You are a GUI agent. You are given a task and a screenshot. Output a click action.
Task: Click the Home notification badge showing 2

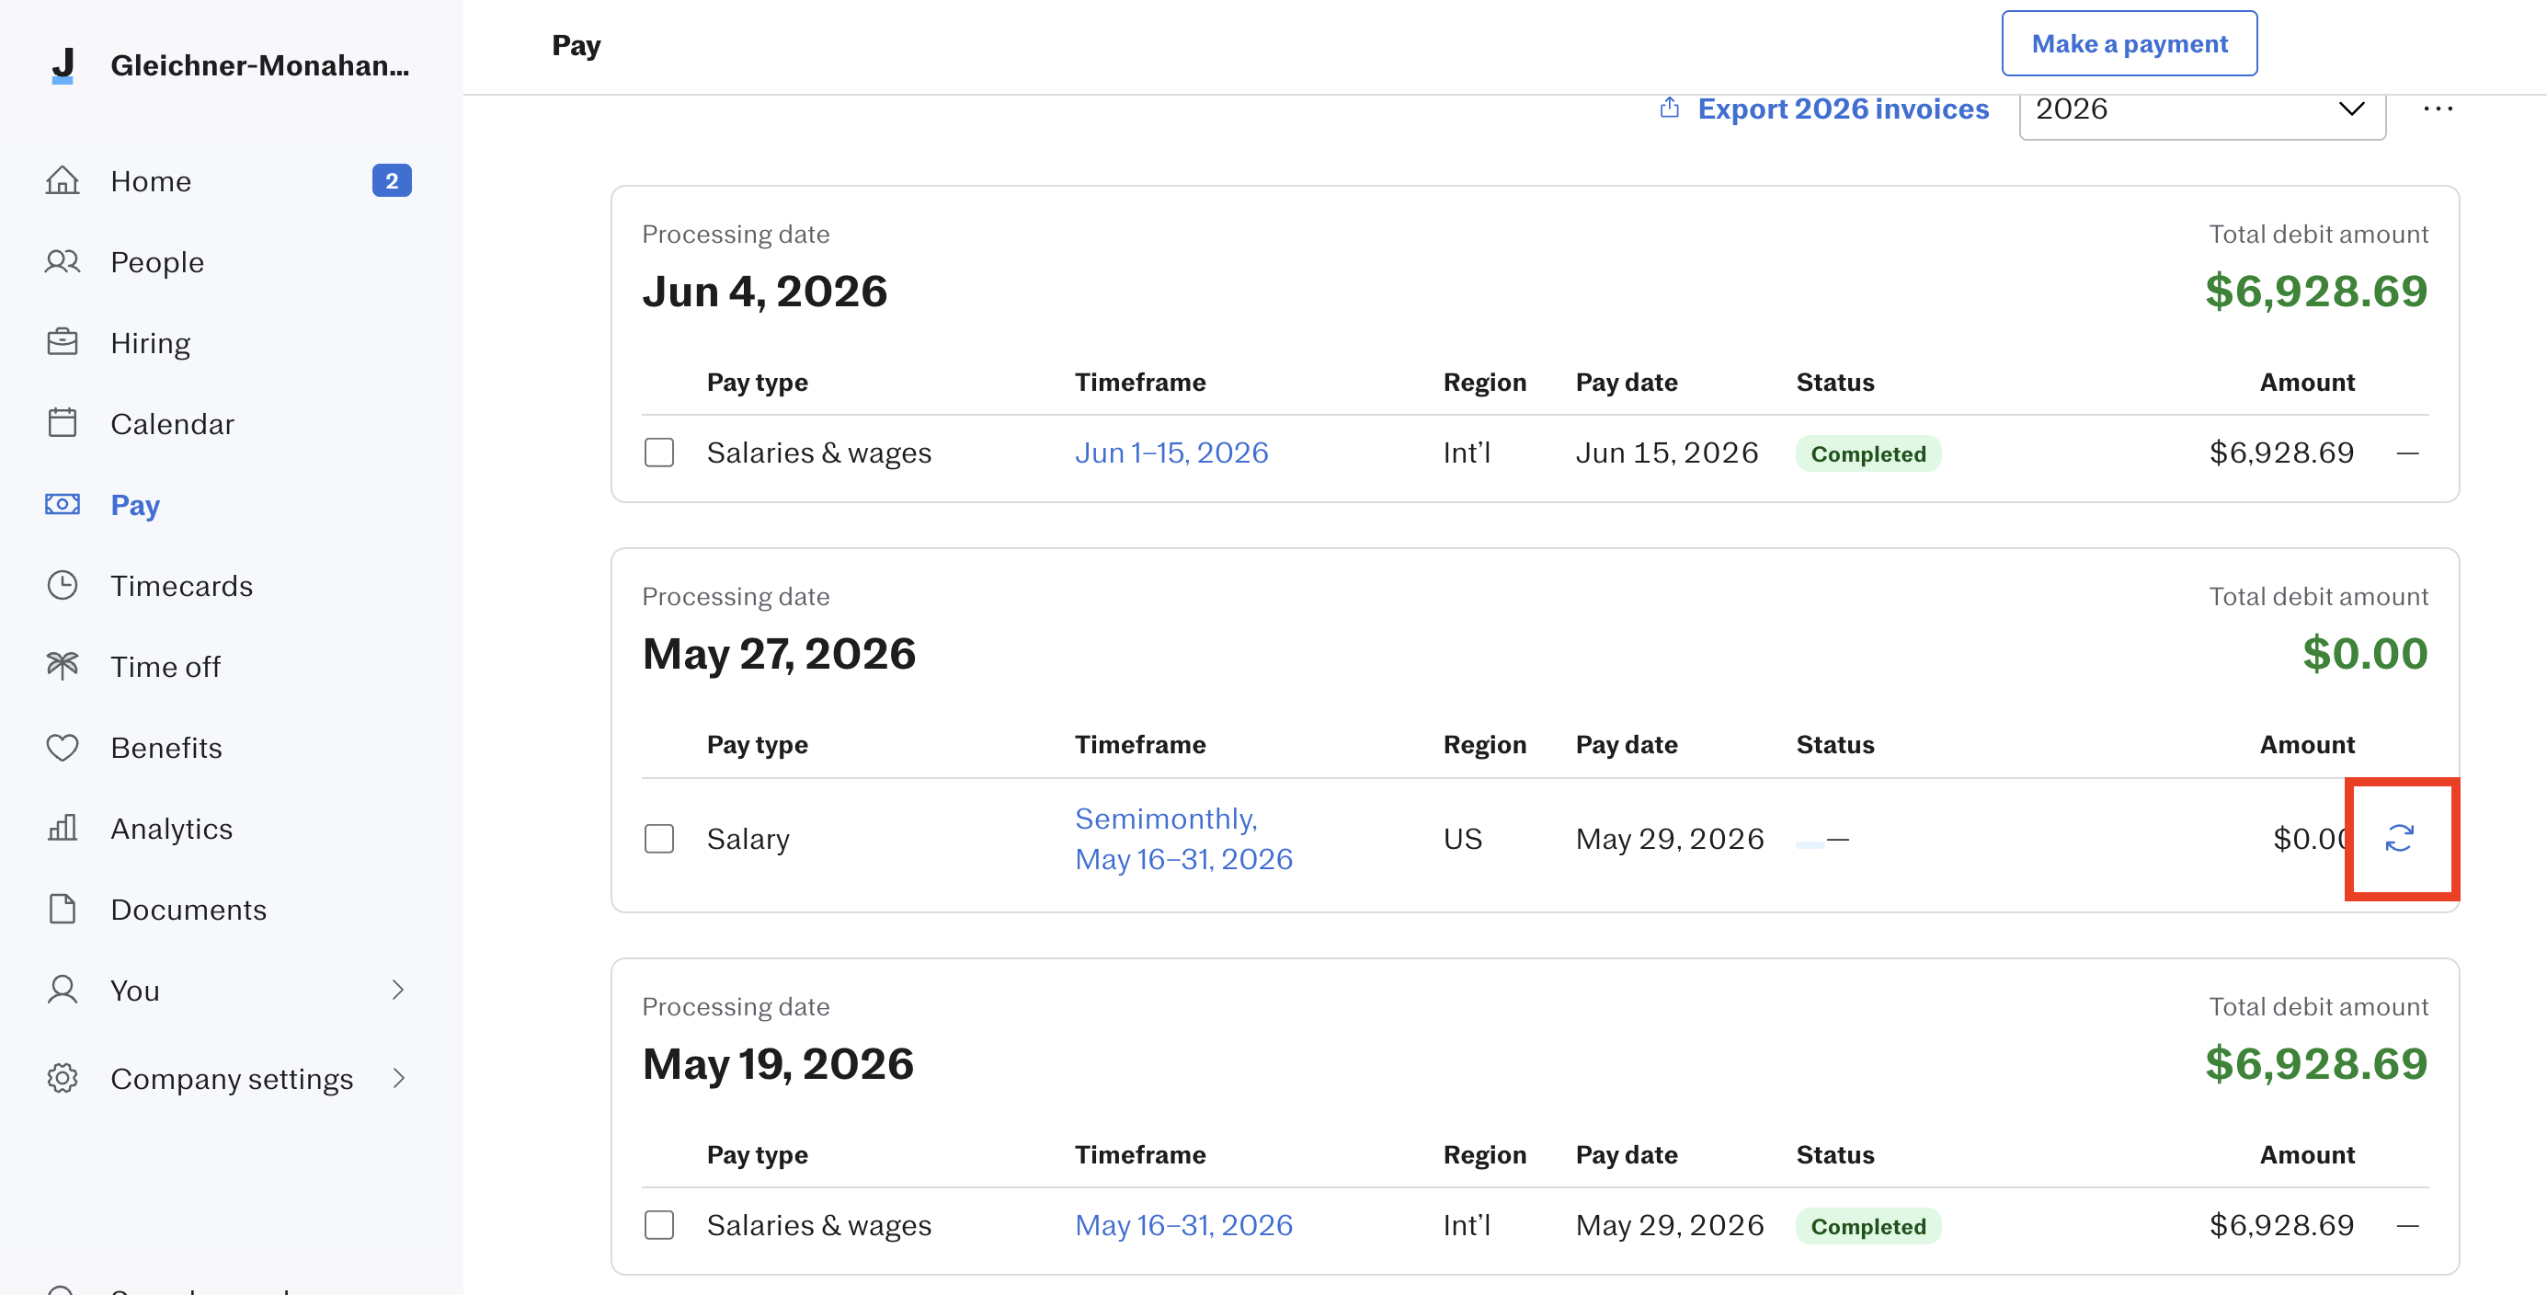(x=392, y=181)
